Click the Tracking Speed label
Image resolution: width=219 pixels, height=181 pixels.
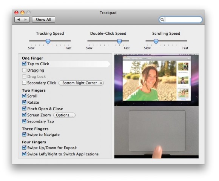coord(50,34)
